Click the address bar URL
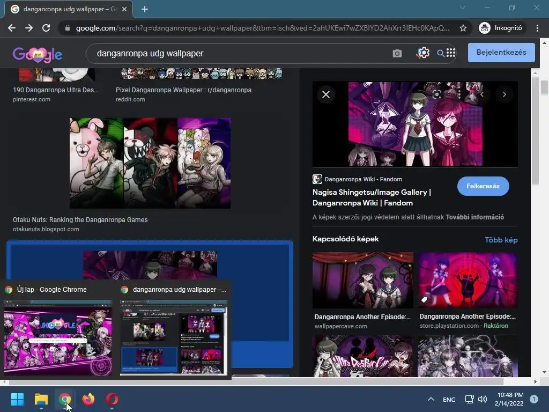The height and width of the screenshot is (412, 549). pyautogui.click(x=263, y=28)
